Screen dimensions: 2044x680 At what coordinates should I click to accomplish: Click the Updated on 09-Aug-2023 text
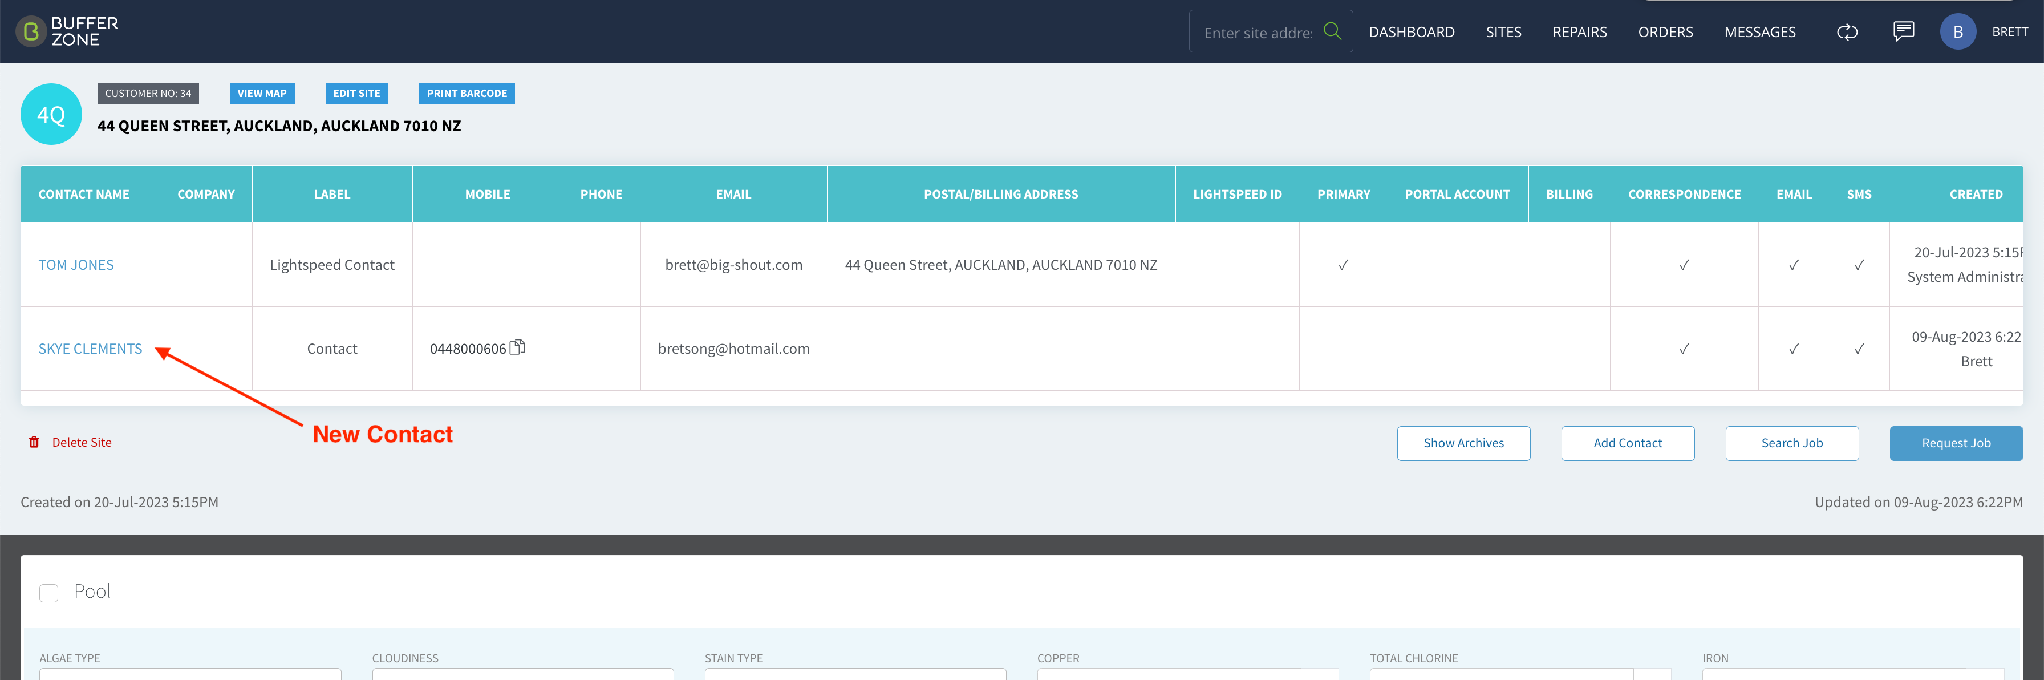click(1918, 501)
